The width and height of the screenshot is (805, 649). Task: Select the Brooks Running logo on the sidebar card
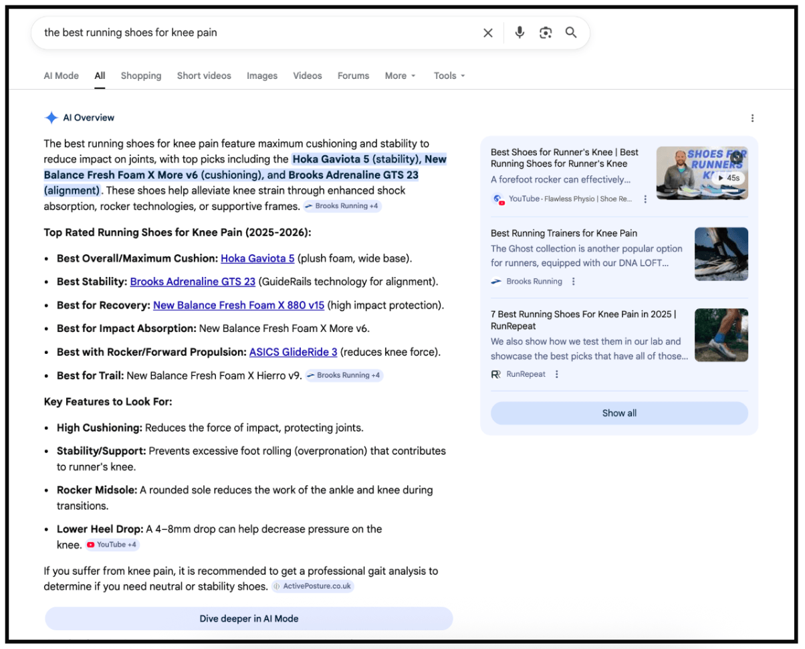(x=496, y=281)
